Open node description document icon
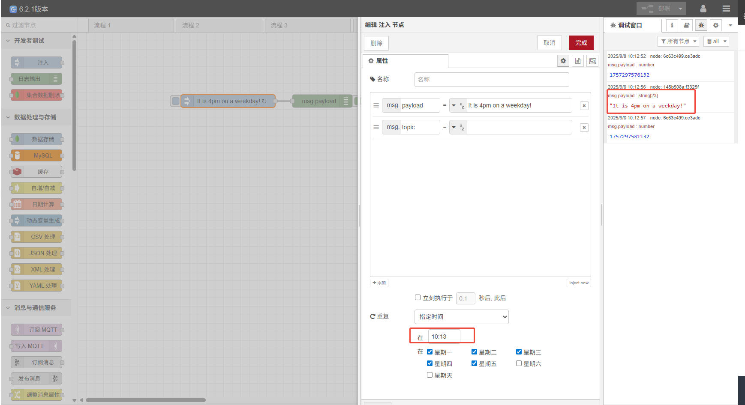745x405 pixels. pos(578,61)
